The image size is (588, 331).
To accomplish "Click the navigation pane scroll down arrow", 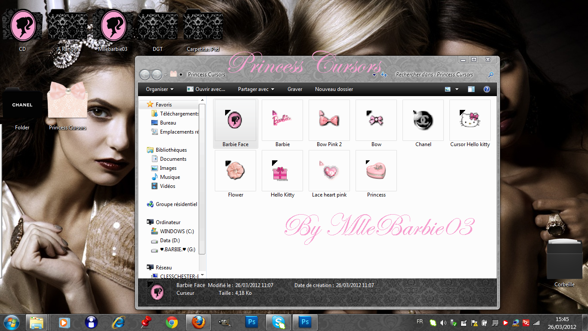I will pyautogui.click(x=202, y=275).
